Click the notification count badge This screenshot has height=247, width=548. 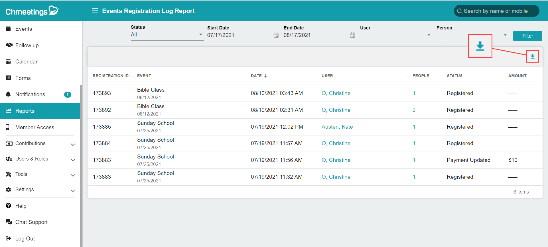click(68, 94)
